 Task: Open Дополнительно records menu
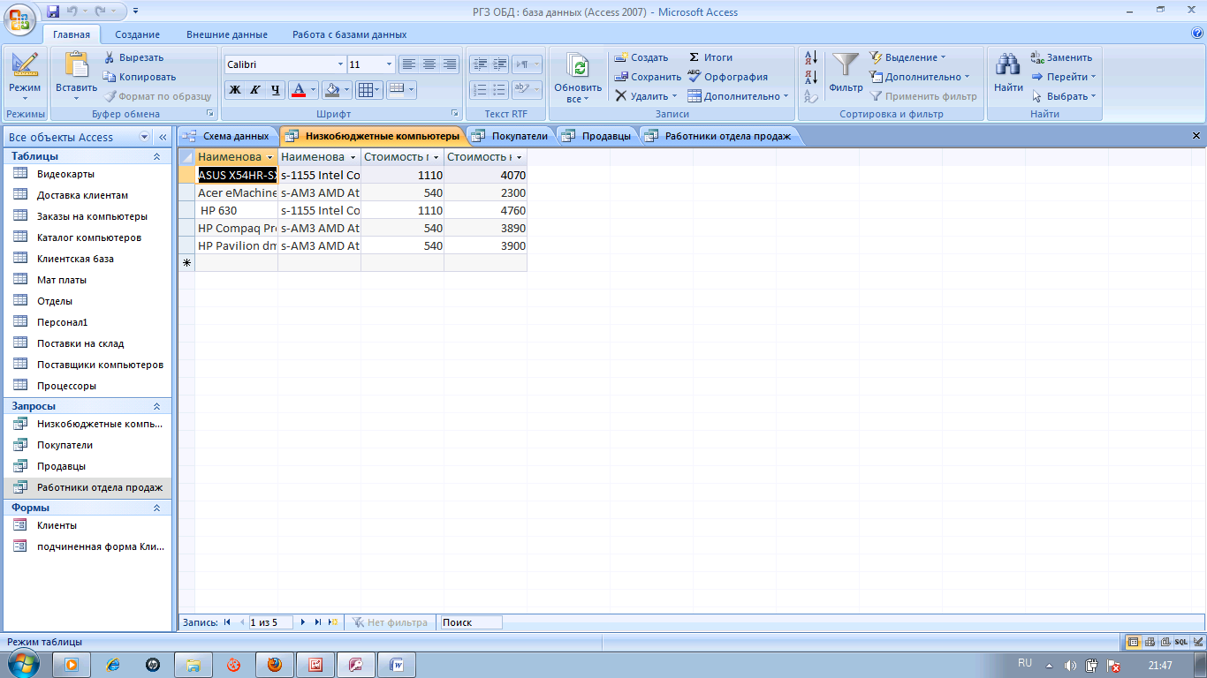pyautogui.click(x=739, y=96)
